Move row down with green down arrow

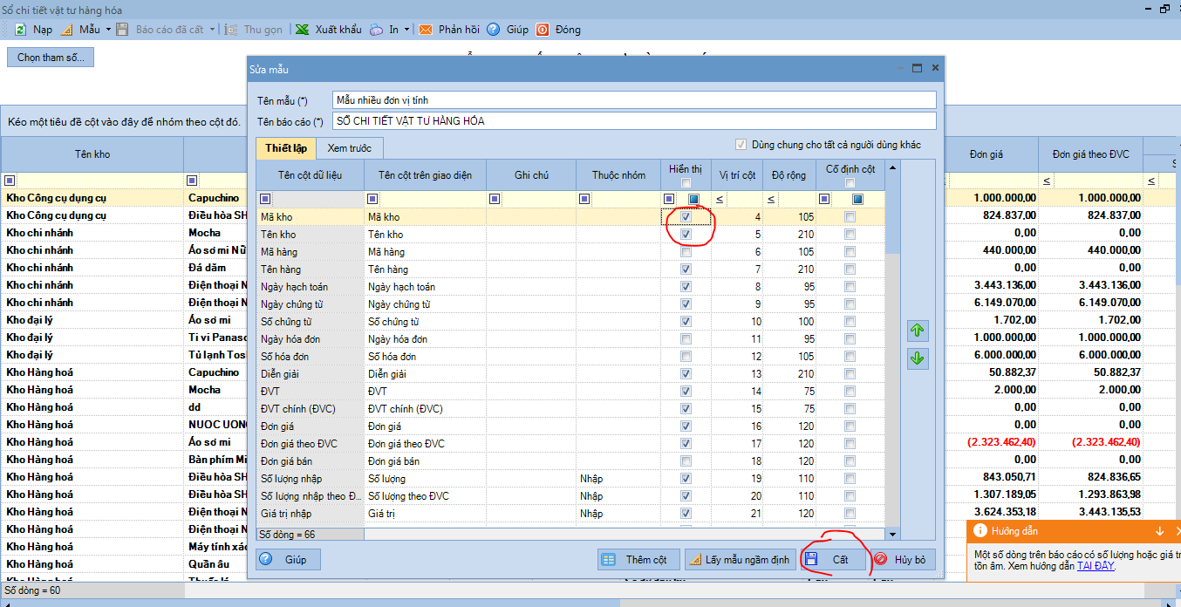pos(918,358)
